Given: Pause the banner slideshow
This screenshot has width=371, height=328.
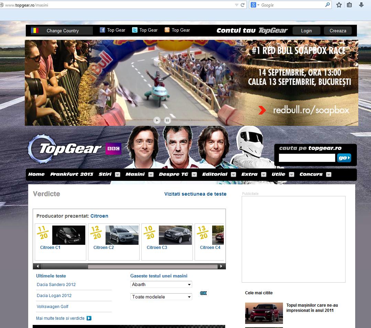Looking at the screenshot, I should pos(167,120).
